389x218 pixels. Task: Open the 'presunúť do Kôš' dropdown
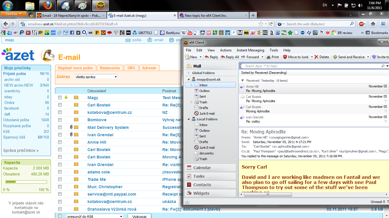(x=95, y=216)
